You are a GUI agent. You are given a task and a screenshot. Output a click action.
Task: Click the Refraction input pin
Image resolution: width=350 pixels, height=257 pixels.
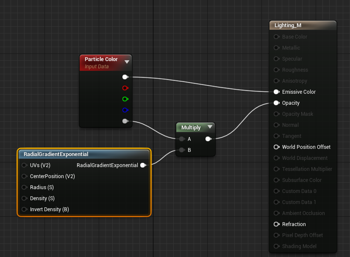point(277,224)
